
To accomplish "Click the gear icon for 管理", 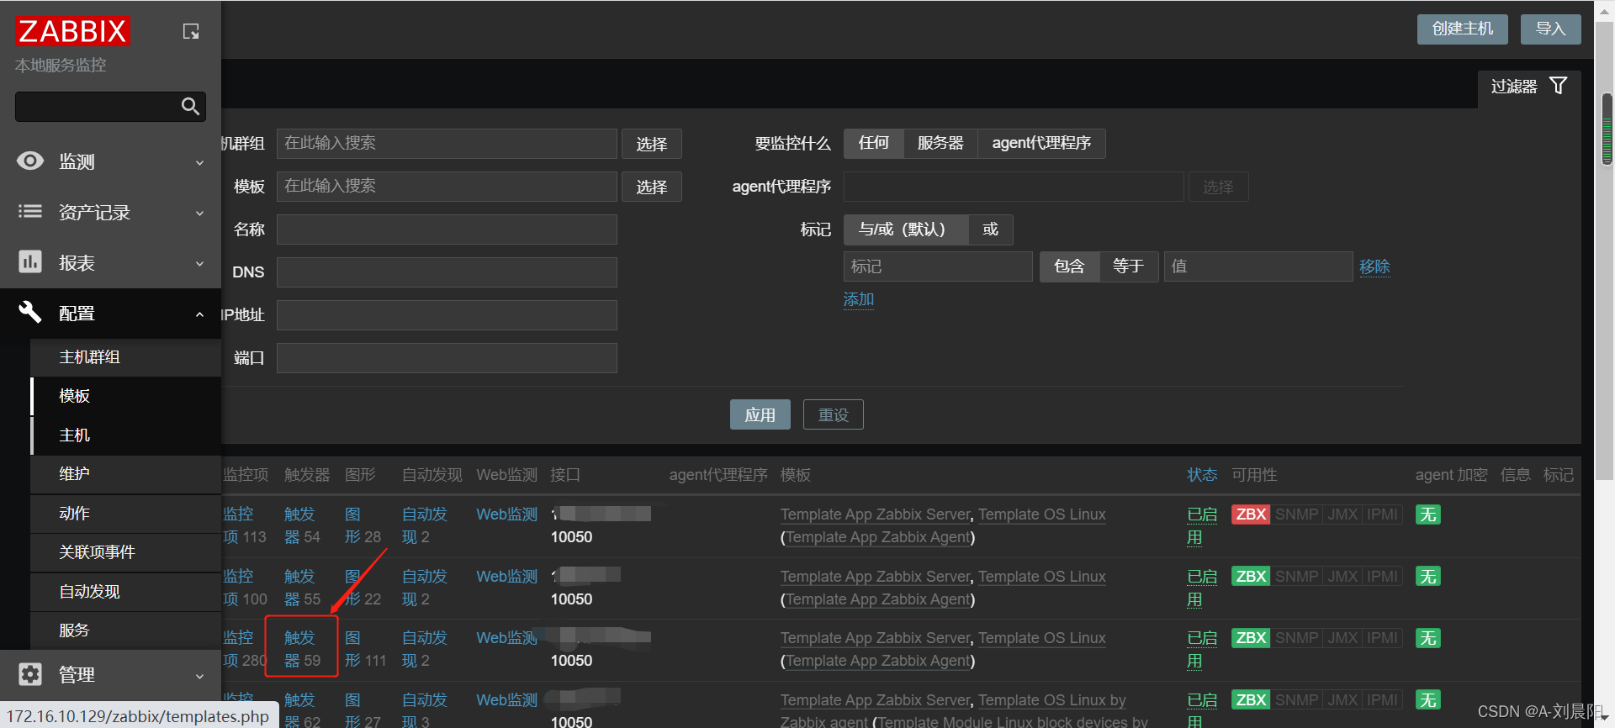I will point(30,674).
